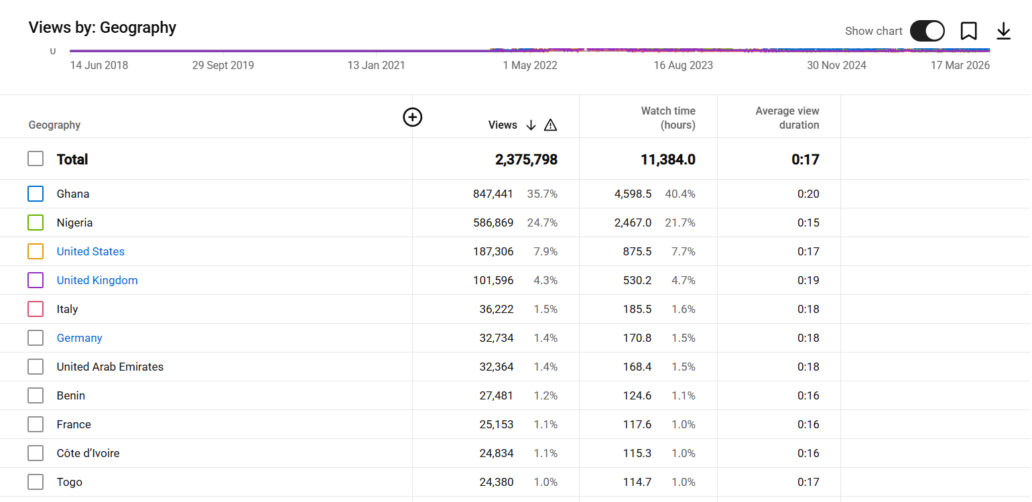The image size is (1032, 502).
Task: Open the United Kingdom breakdown link
Action: point(97,280)
